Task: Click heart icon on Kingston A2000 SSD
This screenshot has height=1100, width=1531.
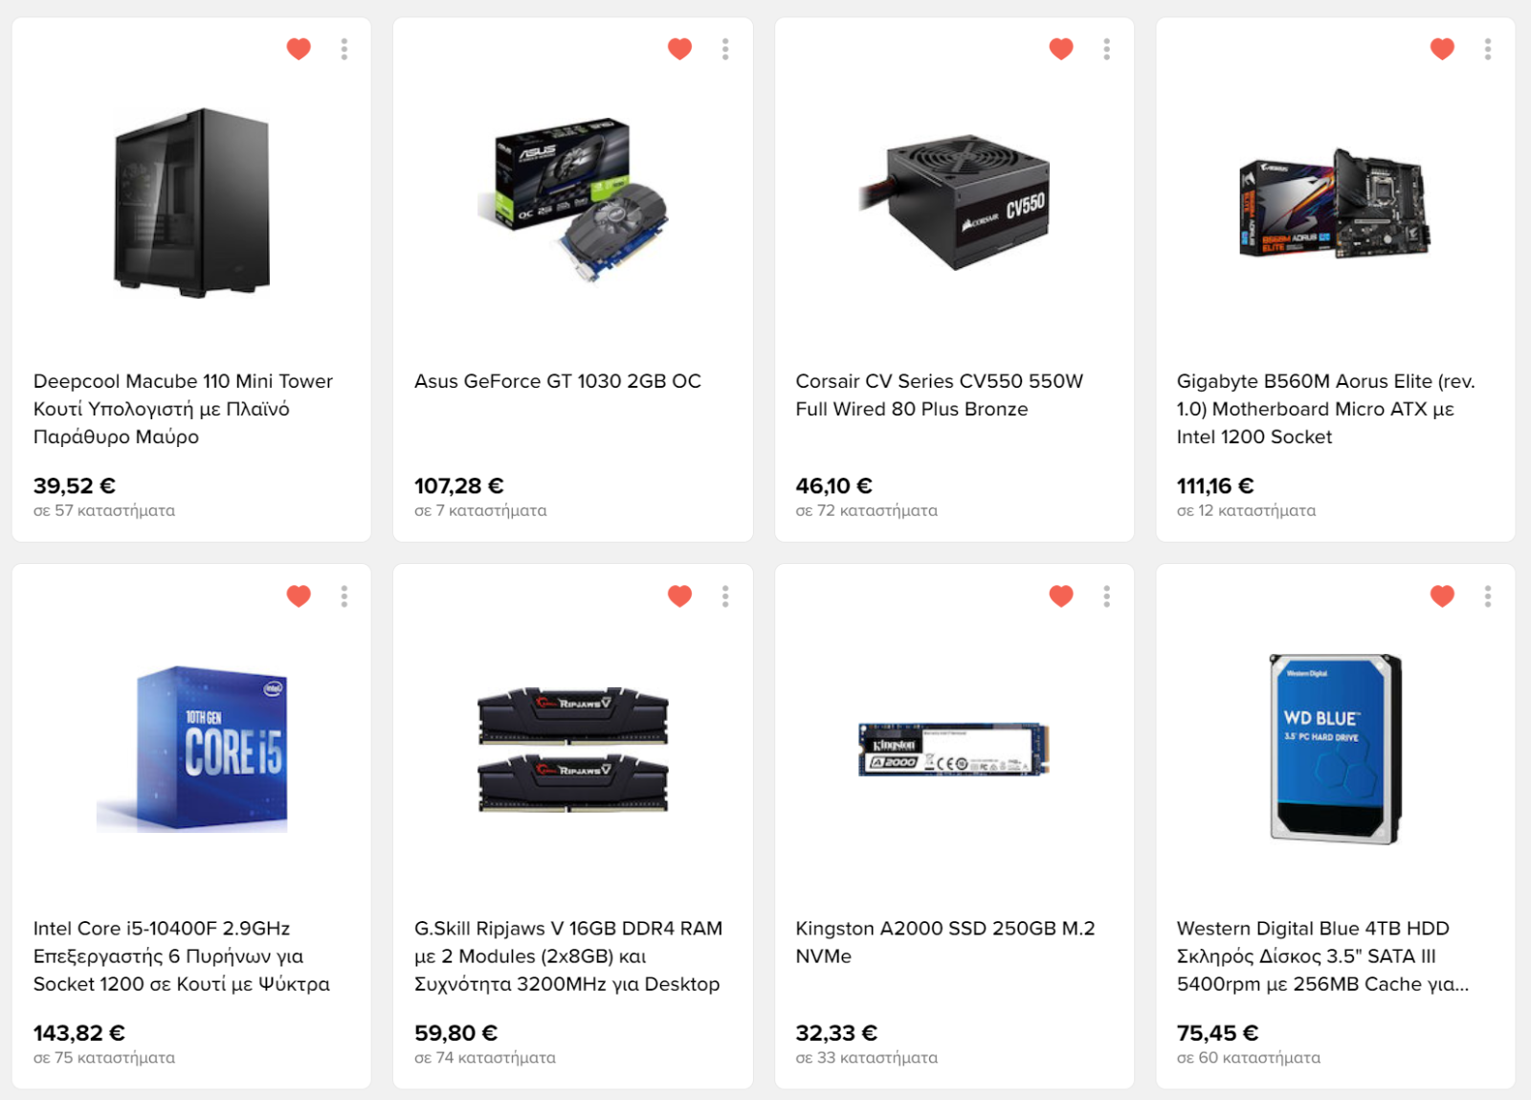Action: point(1061,596)
